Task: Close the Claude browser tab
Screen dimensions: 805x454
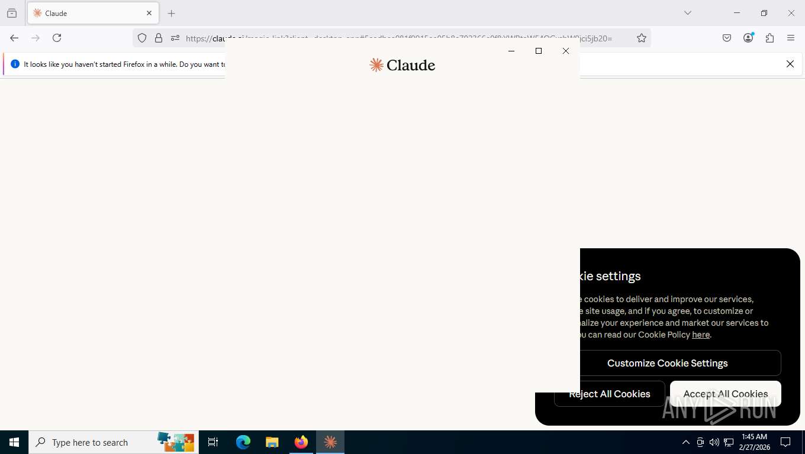Action: [149, 13]
